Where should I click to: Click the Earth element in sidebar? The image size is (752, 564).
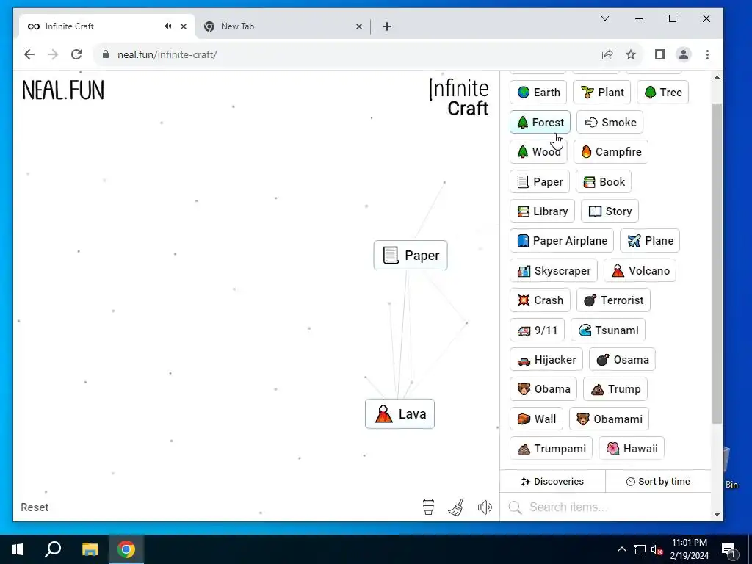pyautogui.click(x=538, y=92)
